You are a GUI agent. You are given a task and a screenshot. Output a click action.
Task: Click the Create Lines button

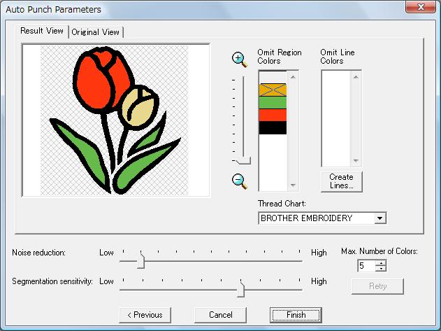[342, 181]
